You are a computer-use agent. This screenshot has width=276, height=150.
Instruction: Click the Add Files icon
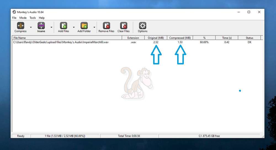point(63,26)
